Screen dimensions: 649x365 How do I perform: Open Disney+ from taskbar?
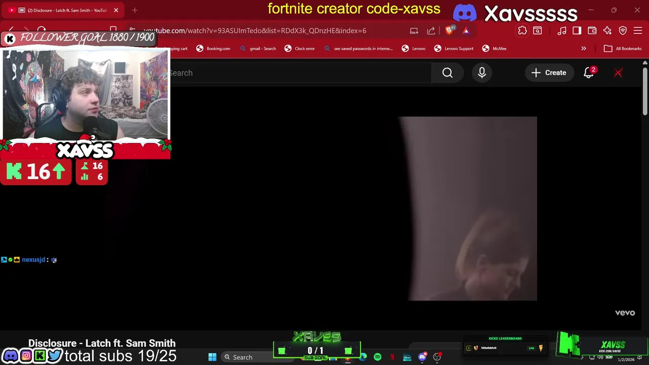[407, 357]
